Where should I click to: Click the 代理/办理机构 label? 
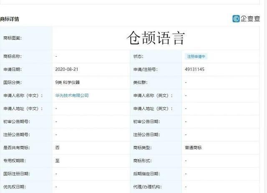click(x=147, y=187)
